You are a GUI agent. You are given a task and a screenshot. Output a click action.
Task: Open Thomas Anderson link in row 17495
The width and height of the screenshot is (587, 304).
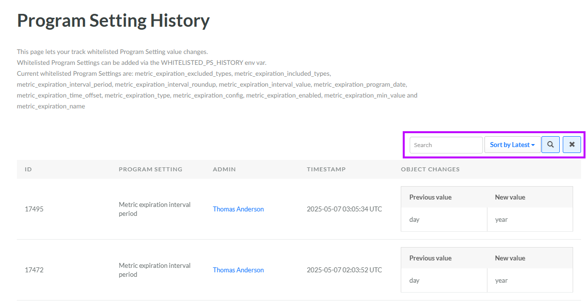click(238, 209)
